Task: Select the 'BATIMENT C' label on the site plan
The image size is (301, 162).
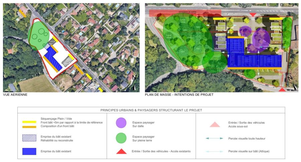Action: tap(221, 35)
